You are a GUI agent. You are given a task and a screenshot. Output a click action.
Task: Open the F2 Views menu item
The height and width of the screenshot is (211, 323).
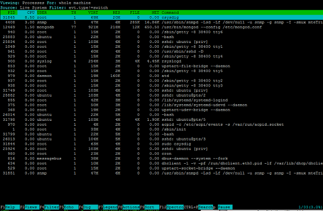30,207
